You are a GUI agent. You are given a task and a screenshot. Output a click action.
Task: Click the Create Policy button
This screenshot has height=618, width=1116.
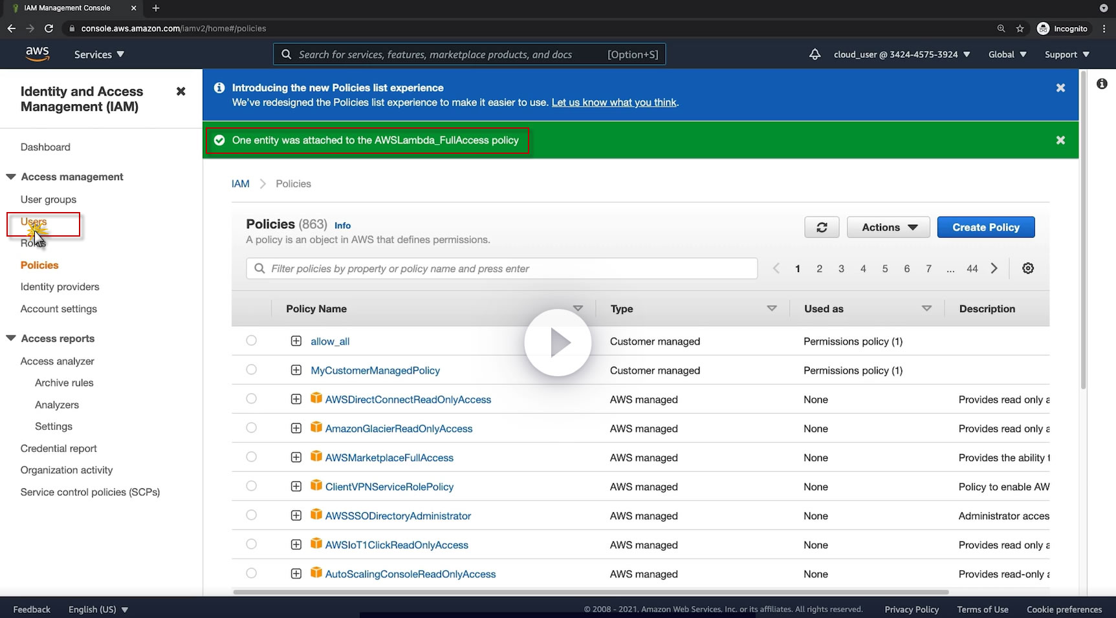click(x=985, y=228)
